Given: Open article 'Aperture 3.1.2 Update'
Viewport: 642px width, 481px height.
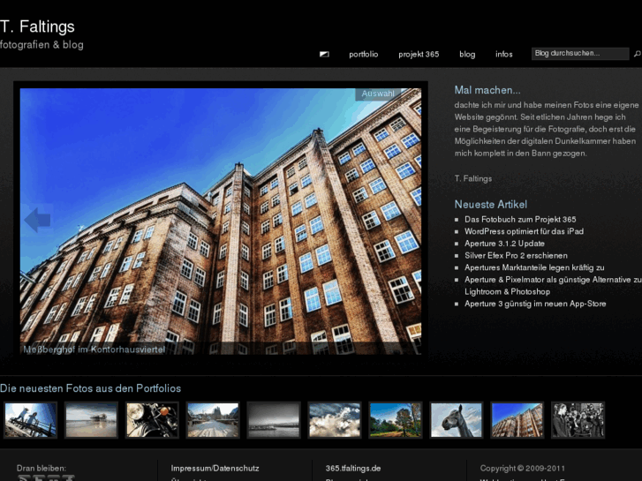Looking at the screenshot, I should (504, 244).
